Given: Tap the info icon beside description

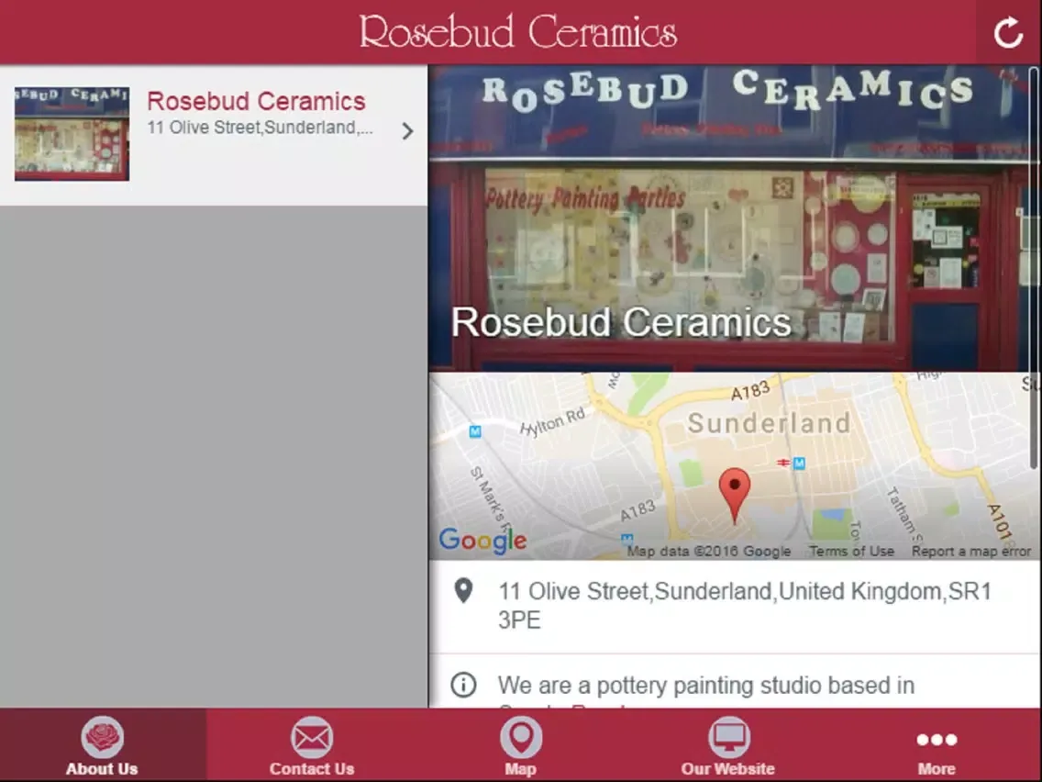Looking at the screenshot, I should click(463, 685).
